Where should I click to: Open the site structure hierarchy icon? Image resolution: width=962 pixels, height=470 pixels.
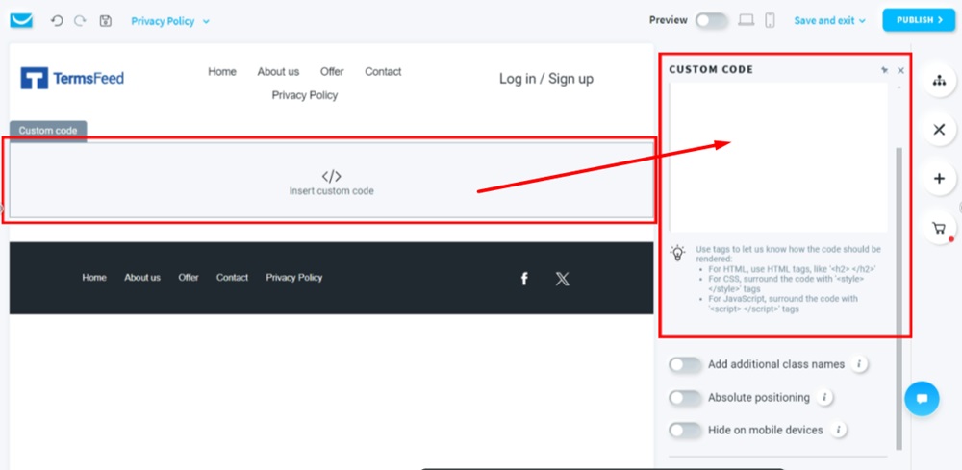(939, 81)
